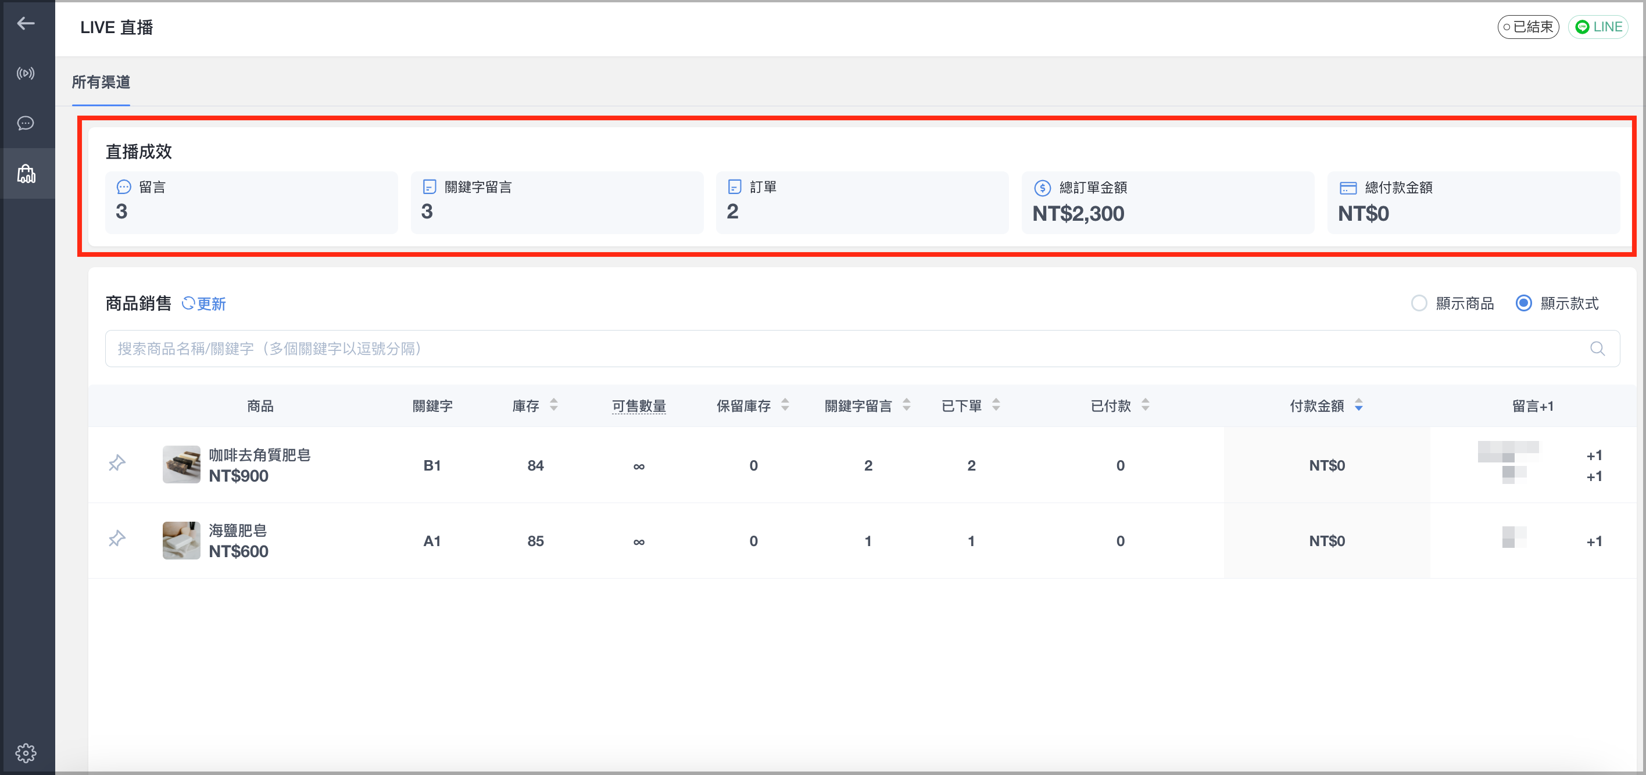
Task: Click the NT$600 price
Action: click(238, 551)
